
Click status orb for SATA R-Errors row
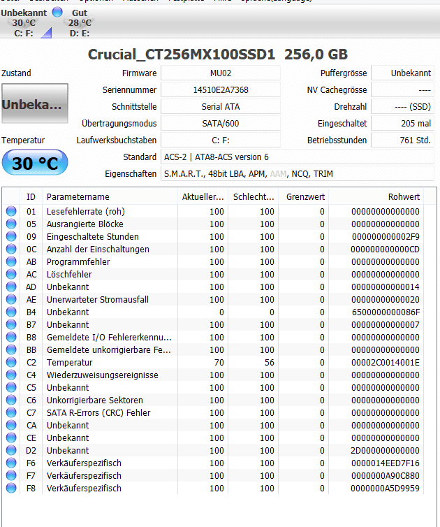click(x=11, y=412)
